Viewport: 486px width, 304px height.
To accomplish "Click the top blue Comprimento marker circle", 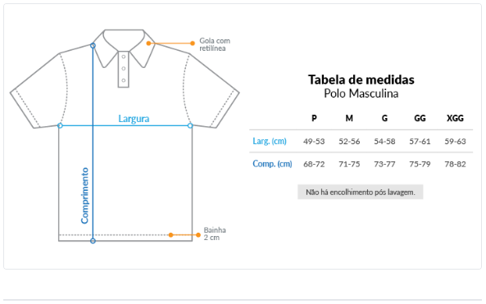I will coord(93,46).
